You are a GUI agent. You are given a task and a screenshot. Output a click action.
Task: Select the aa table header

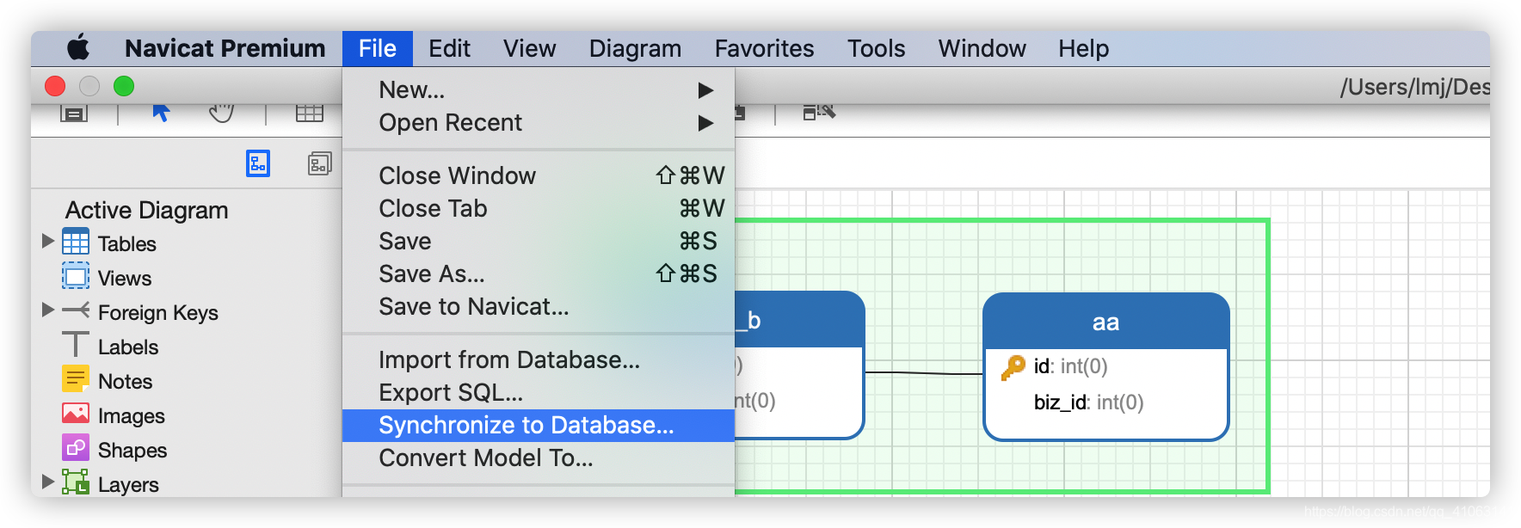(1106, 322)
